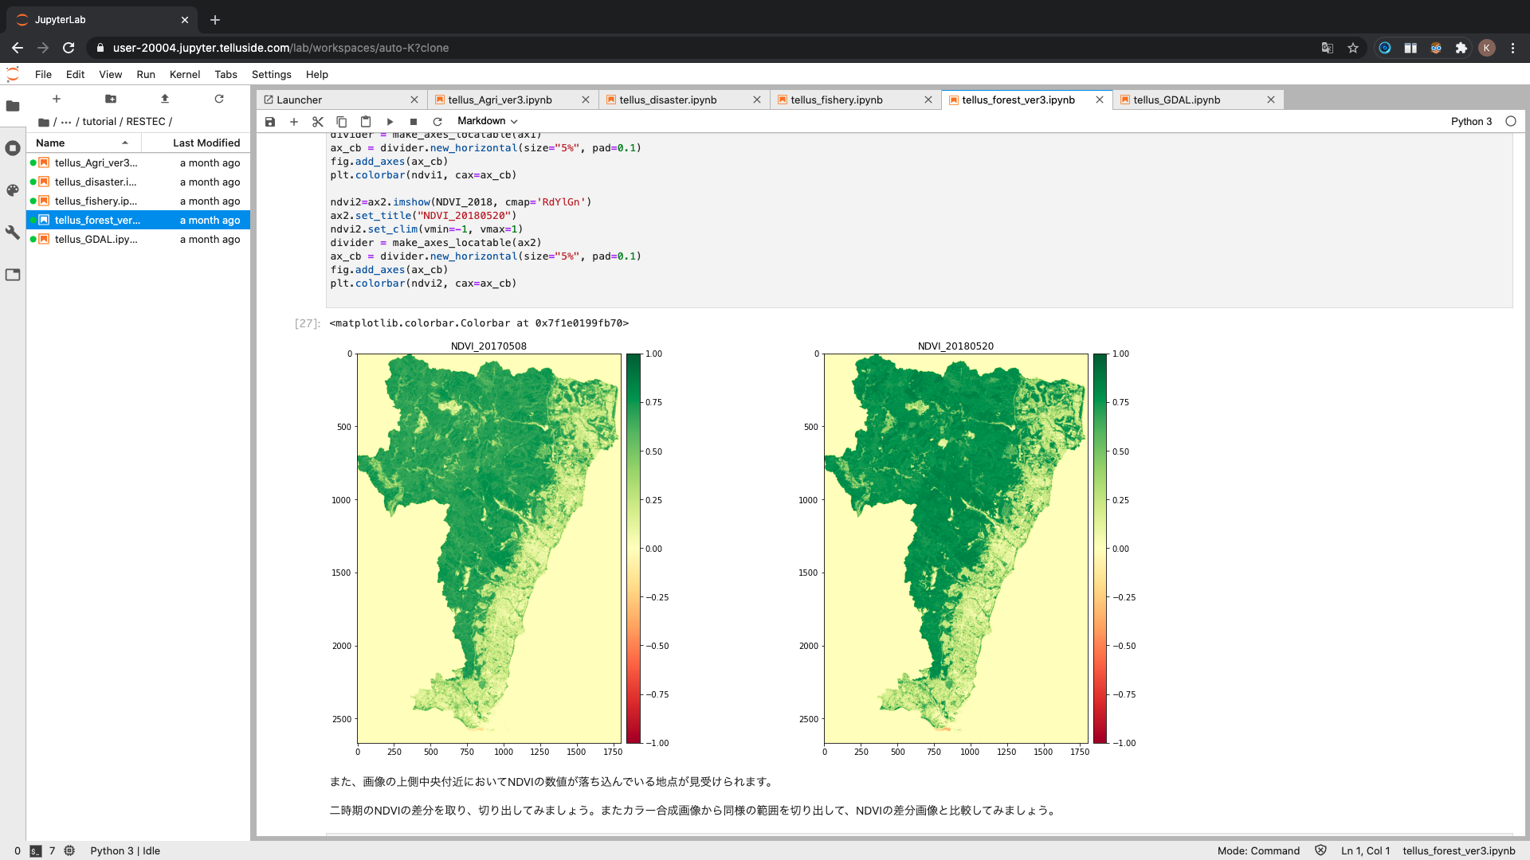The height and width of the screenshot is (860, 1530).
Task: Open a new browser tab
Action: coord(215,20)
